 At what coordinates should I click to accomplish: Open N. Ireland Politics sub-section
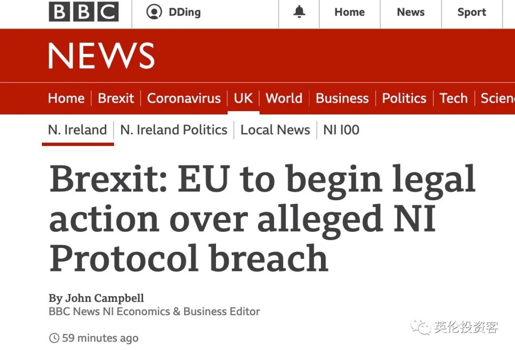174,130
